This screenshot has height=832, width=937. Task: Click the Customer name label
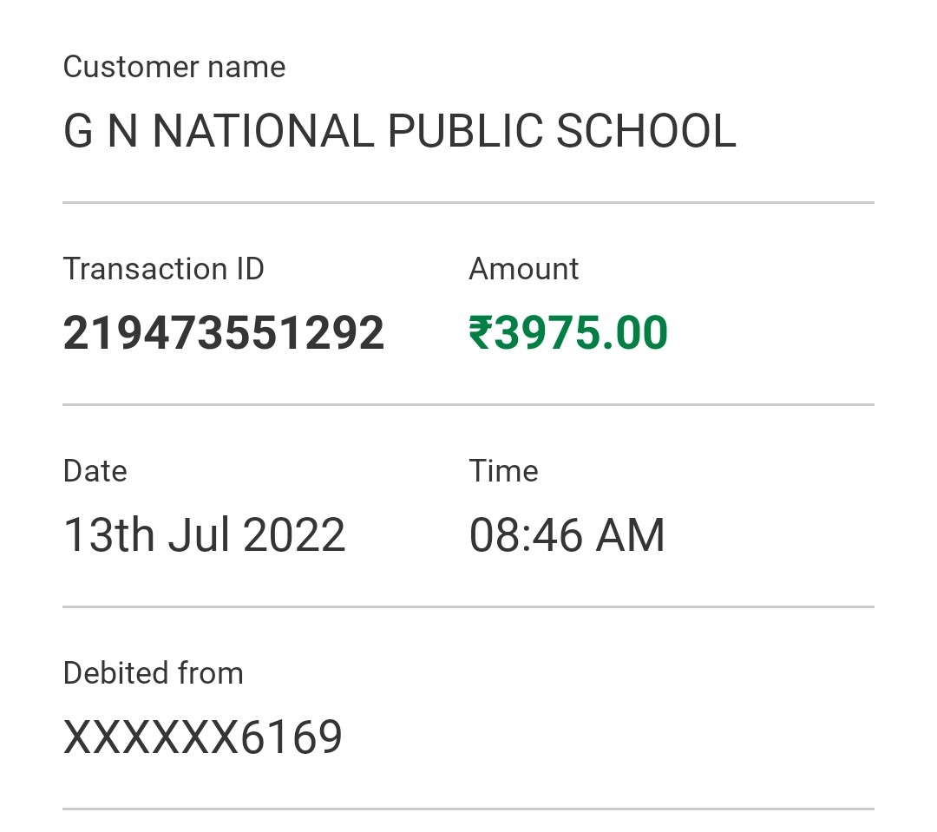coord(174,66)
